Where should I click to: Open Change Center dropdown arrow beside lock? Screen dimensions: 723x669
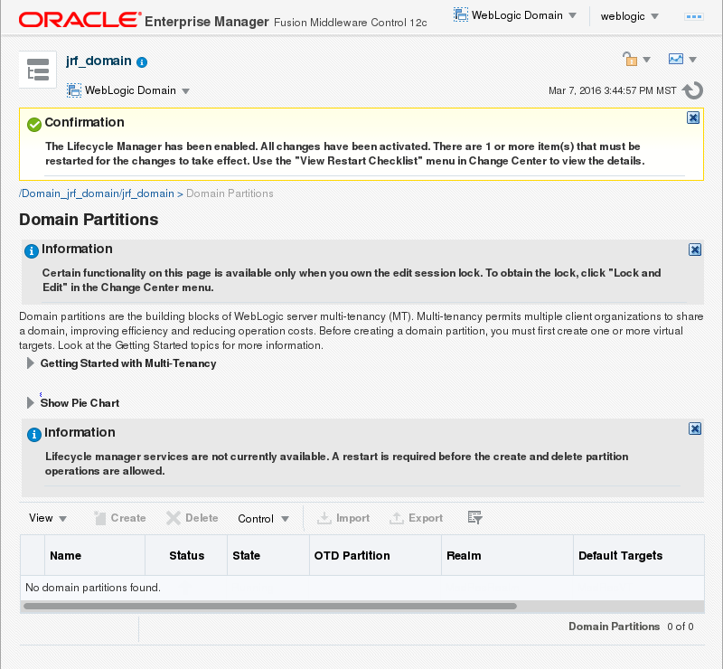646,60
